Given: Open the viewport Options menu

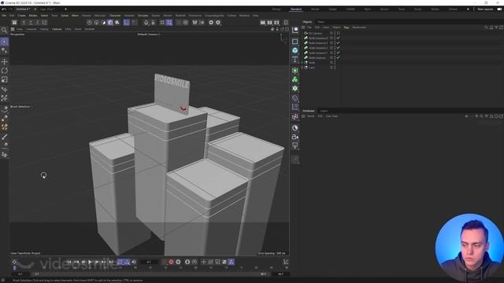Looking at the screenshot, I should (57, 29).
